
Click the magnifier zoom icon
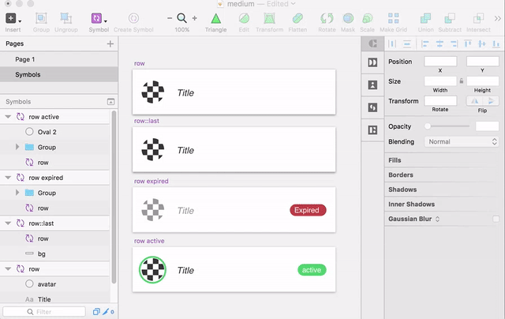click(182, 18)
